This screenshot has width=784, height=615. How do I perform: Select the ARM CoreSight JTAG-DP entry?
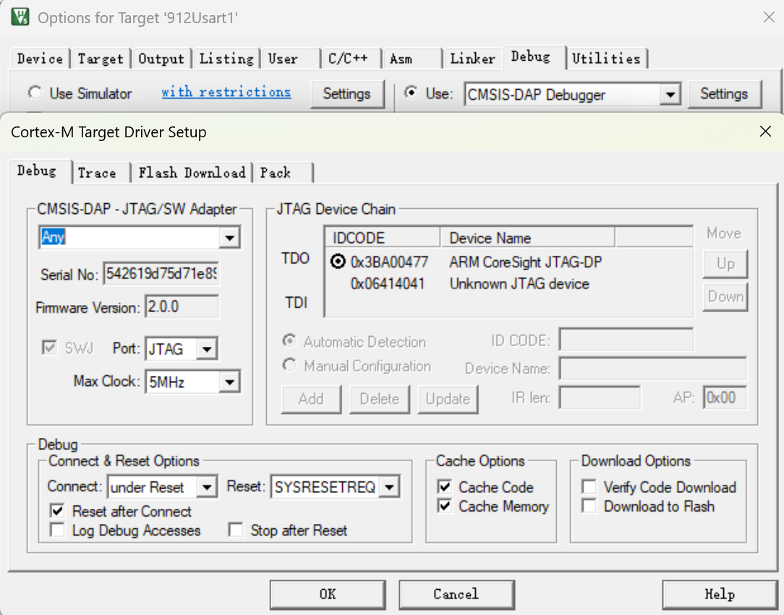[x=525, y=262]
